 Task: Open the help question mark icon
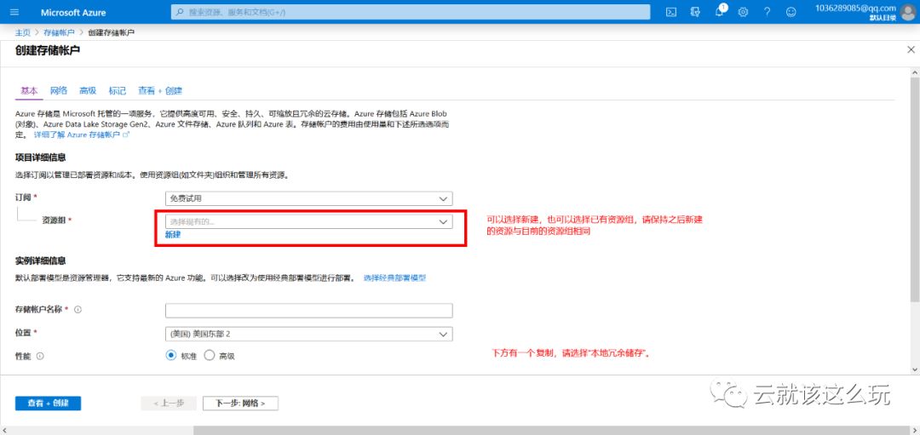point(767,12)
